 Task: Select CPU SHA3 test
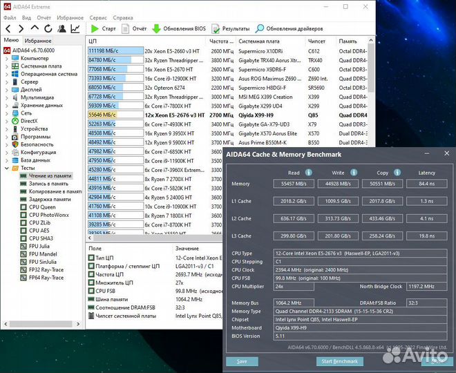[x=41, y=238]
